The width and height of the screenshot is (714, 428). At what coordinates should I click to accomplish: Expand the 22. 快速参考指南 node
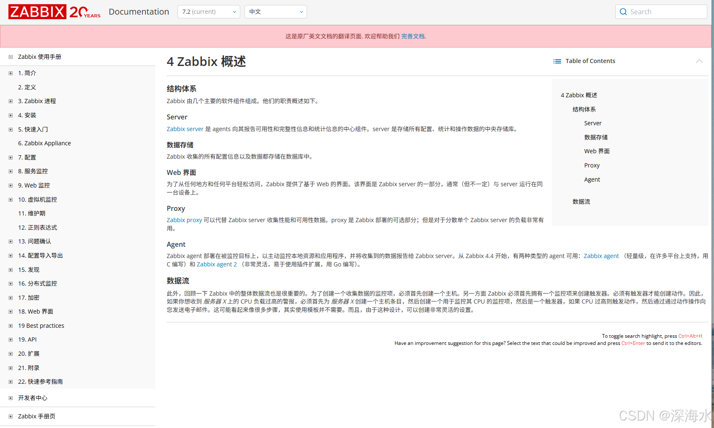(x=11, y=382)
